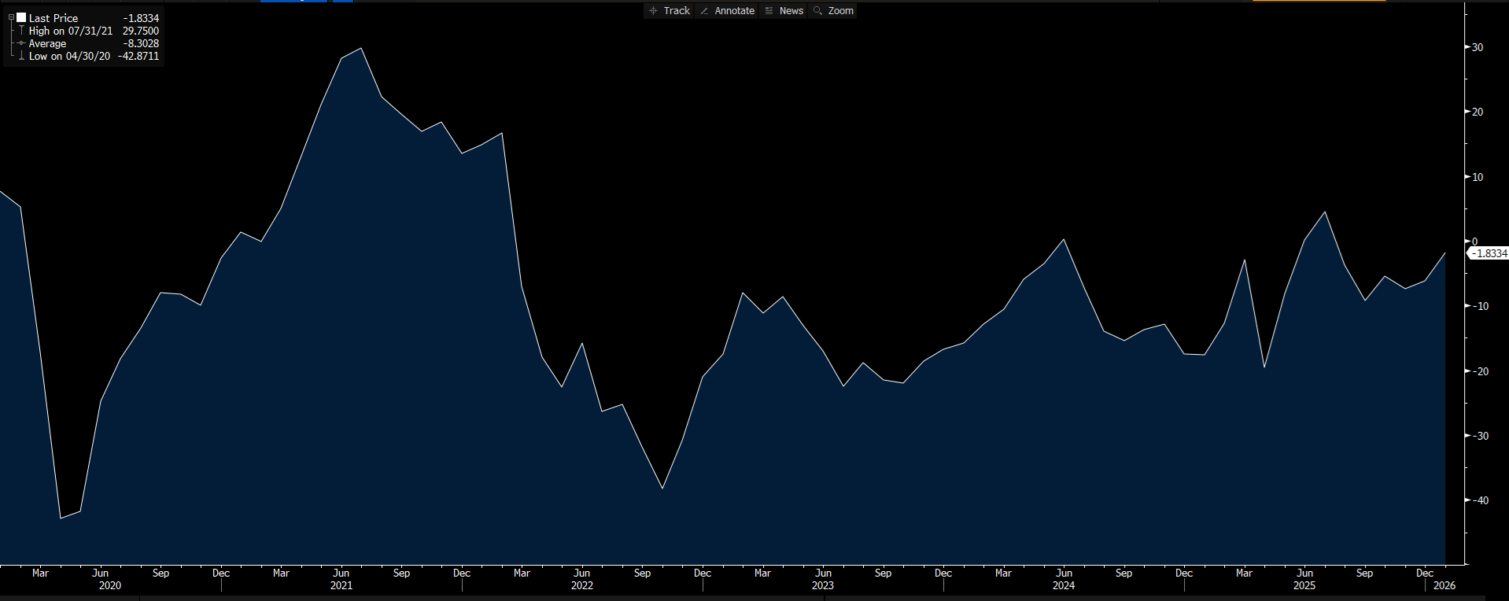Activate the Track crosshair tool
The image size is (1509, 601).
tap(669, 11)
